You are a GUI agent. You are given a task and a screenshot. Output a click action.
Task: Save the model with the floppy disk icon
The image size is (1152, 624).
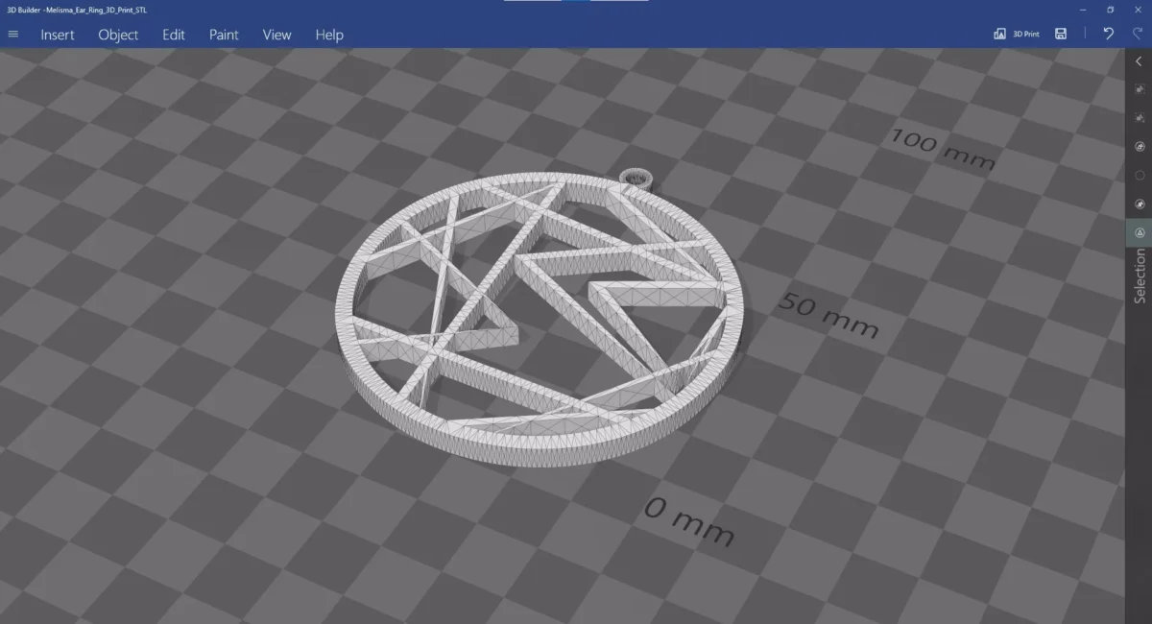click(x=1061, y=34)
